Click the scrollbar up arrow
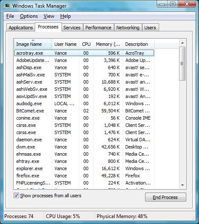199x224 pixels. (x=182, y=43)
